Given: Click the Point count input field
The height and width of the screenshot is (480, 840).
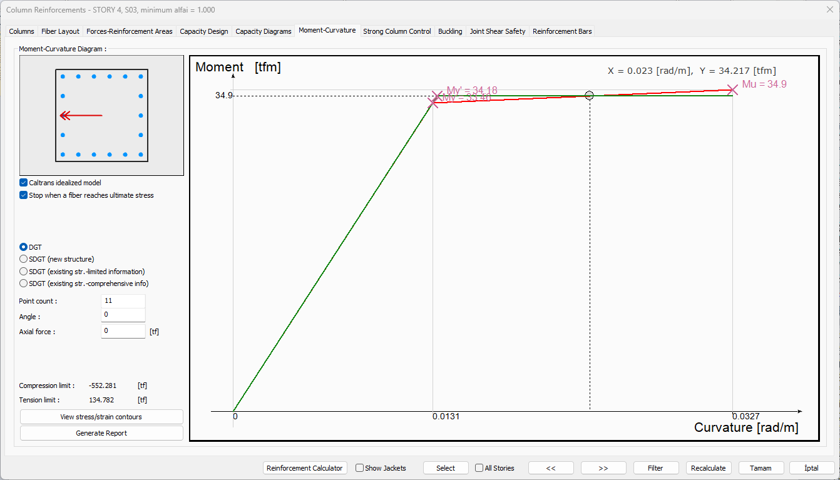Looking at the screenshot, I should click(x=123, y=301).
